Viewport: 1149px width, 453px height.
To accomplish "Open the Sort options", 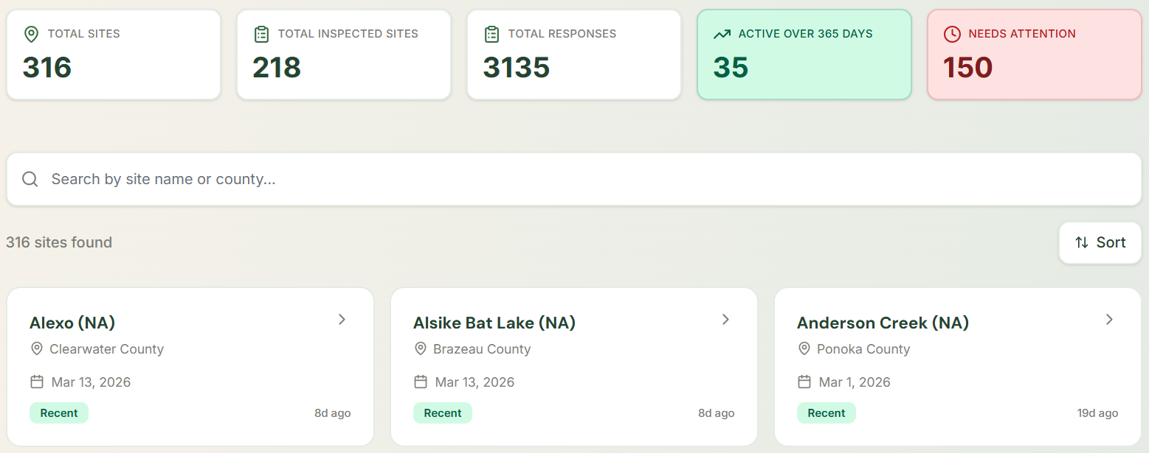I will (x=1100, y=242).
